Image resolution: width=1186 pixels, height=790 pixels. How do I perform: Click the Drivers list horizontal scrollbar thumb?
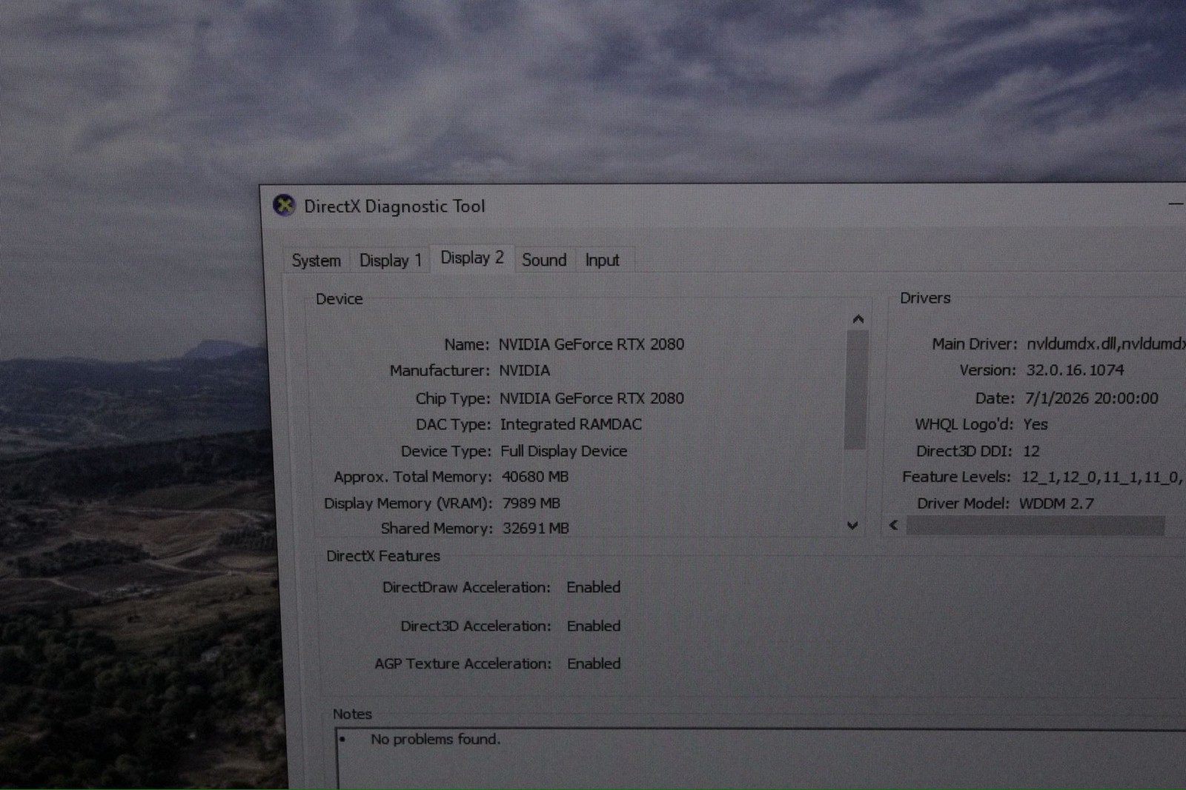click(1035, 526)
